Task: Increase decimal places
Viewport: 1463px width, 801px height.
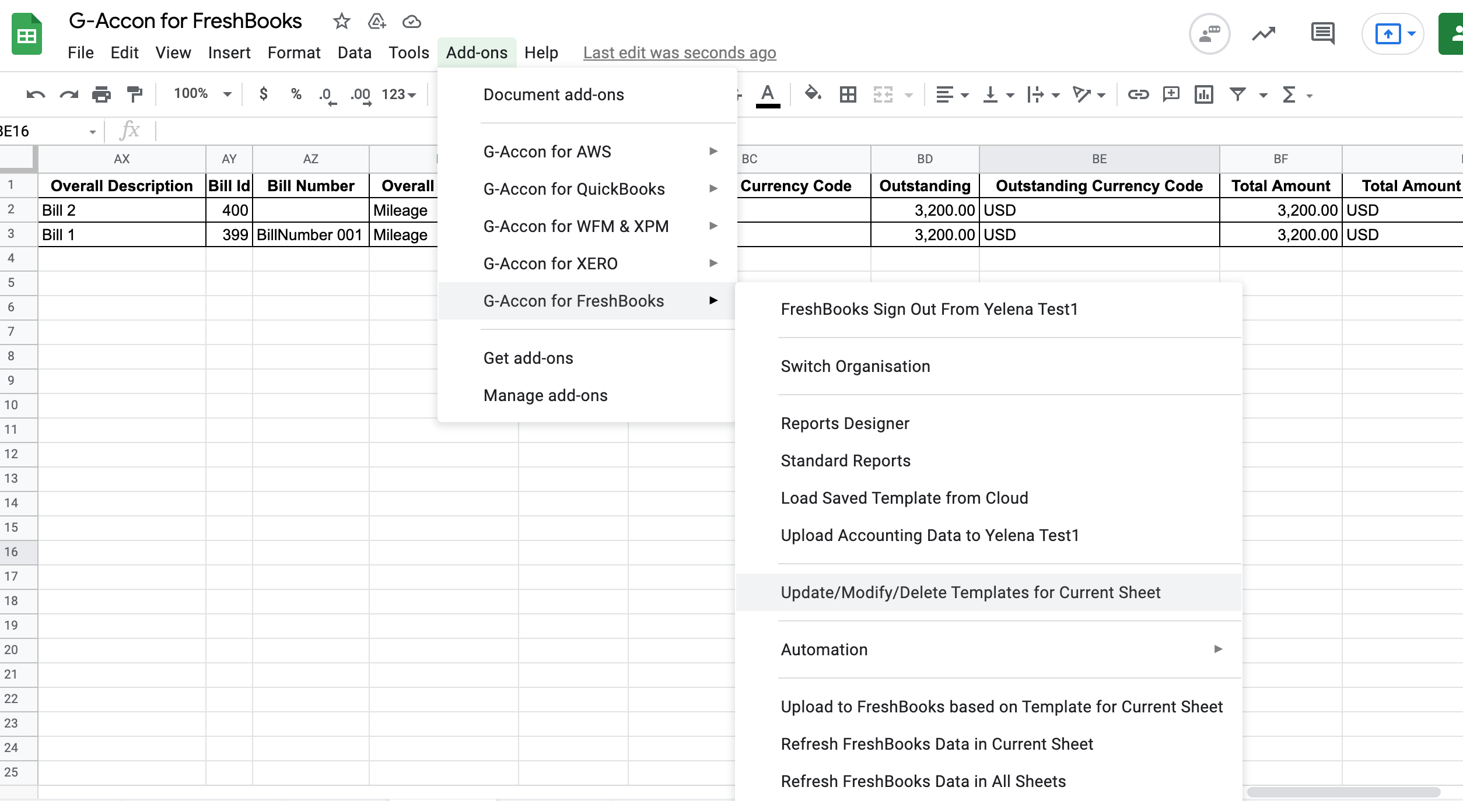Action: point(361,96)
